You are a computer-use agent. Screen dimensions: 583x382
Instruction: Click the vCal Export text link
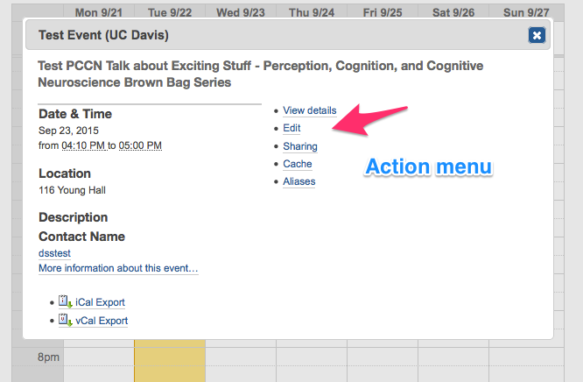point(102,321)
